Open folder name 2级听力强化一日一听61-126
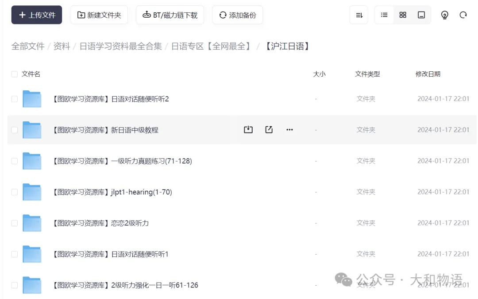Image resolution: width=478 pixels, height=299 pixels. 126,285
